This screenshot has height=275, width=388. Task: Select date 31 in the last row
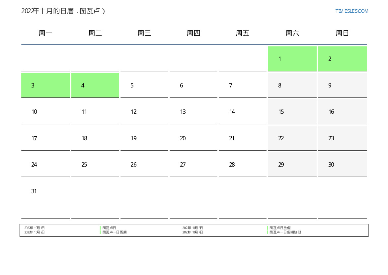click(x=45, y=191)
